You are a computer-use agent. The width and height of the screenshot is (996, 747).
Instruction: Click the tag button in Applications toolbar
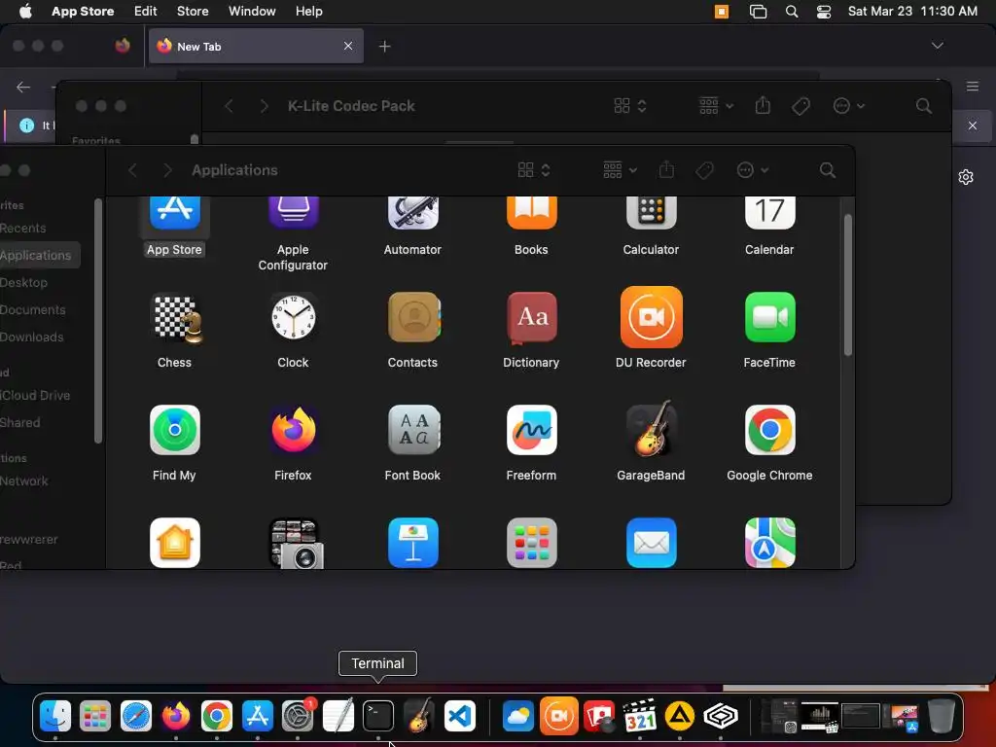coord(704,170)
